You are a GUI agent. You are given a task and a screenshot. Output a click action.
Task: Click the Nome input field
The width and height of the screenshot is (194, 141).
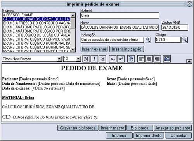pyautogui.click(x=120, y=28)
